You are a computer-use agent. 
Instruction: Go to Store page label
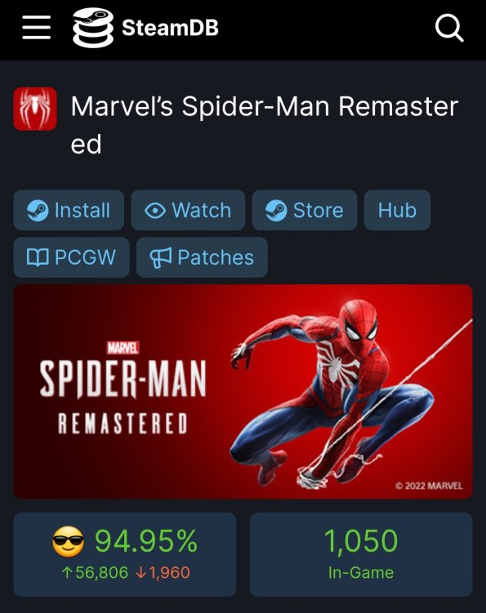pos(319,210)
